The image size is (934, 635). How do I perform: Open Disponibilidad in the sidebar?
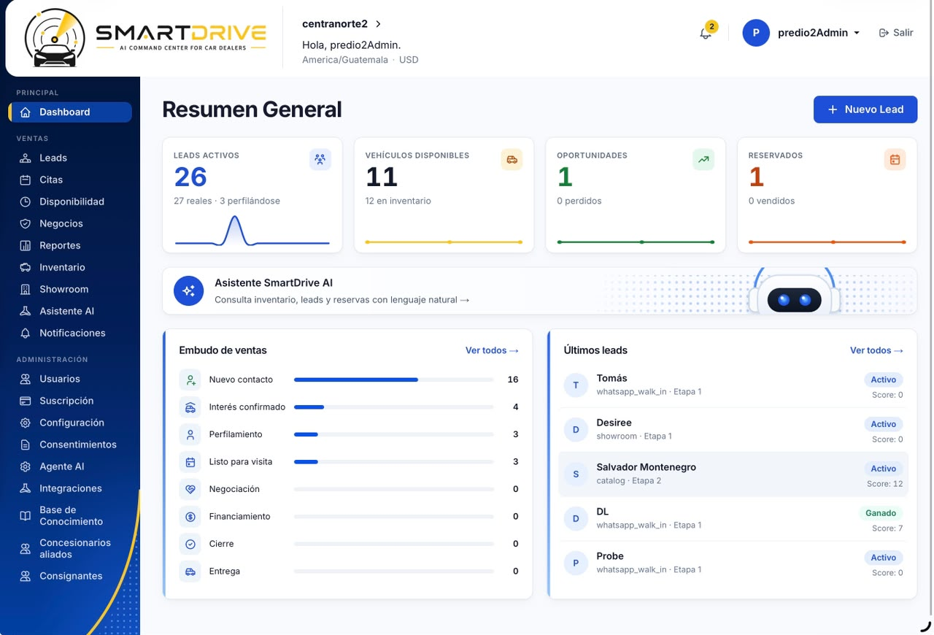[x=70, y=201]
